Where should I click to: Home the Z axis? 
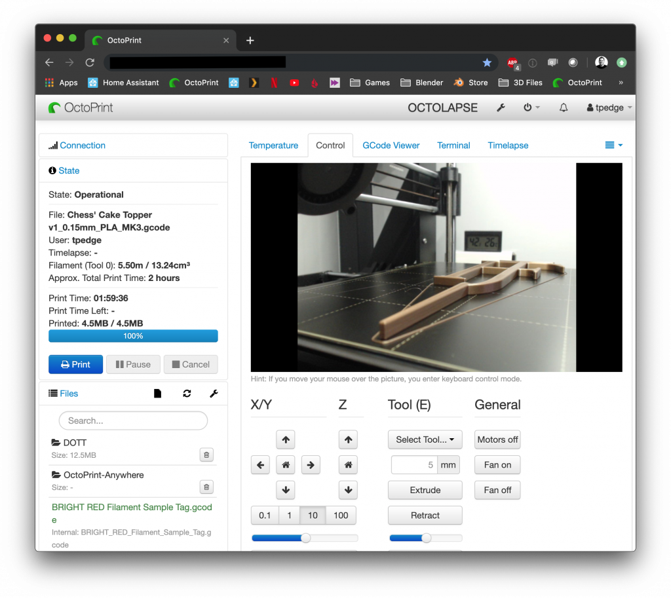tap(349, 465)
